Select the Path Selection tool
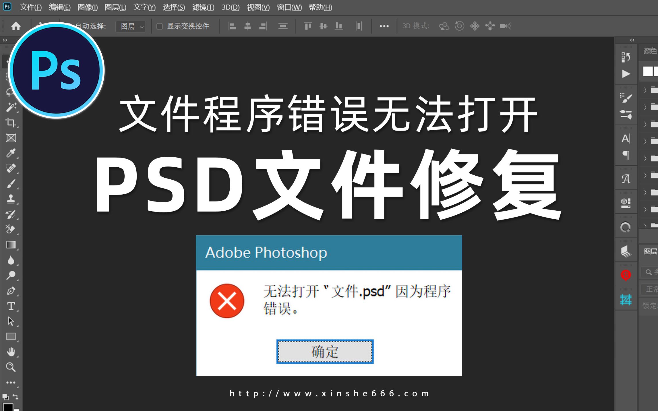Image resolution: width=658 pixels, height=411 pixels. pos(11,321)
